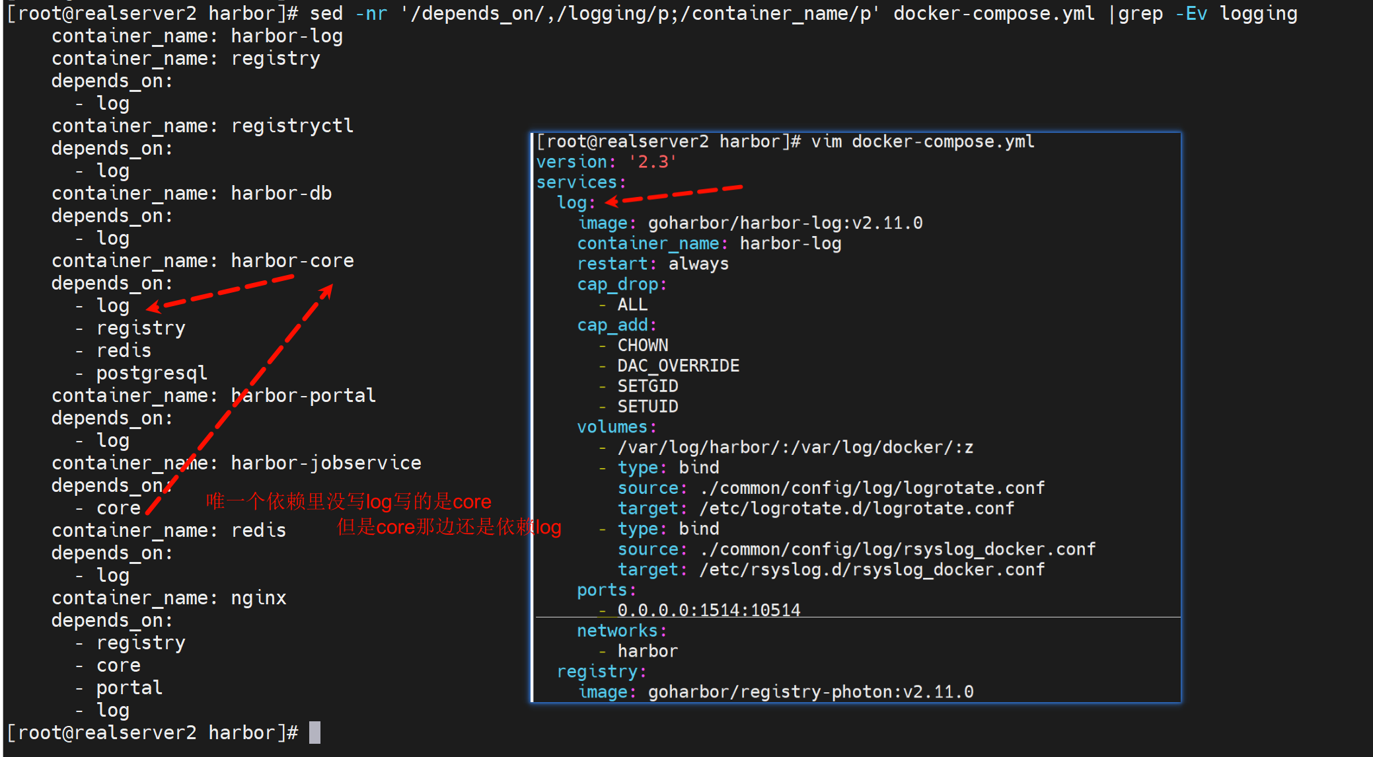Click red arrowhead pointing toward harbor-core line
The image size is (1373, 757).
coord(326,290)
